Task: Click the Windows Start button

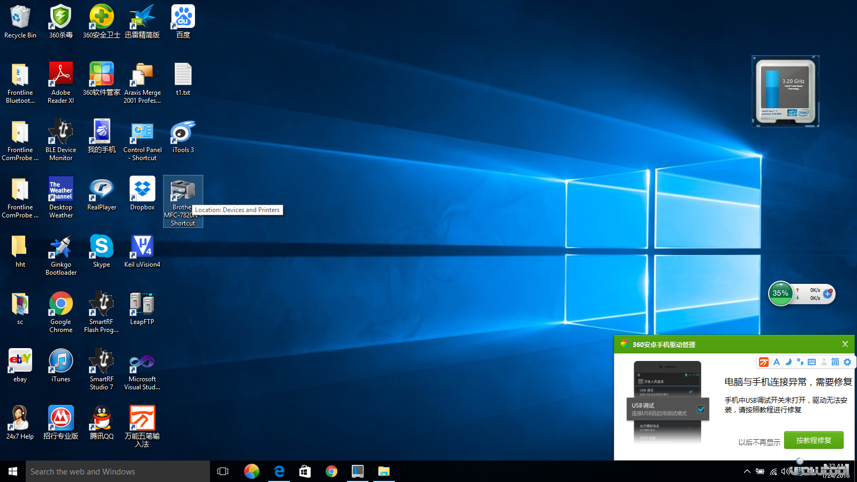Action: (x=13, y=471)
